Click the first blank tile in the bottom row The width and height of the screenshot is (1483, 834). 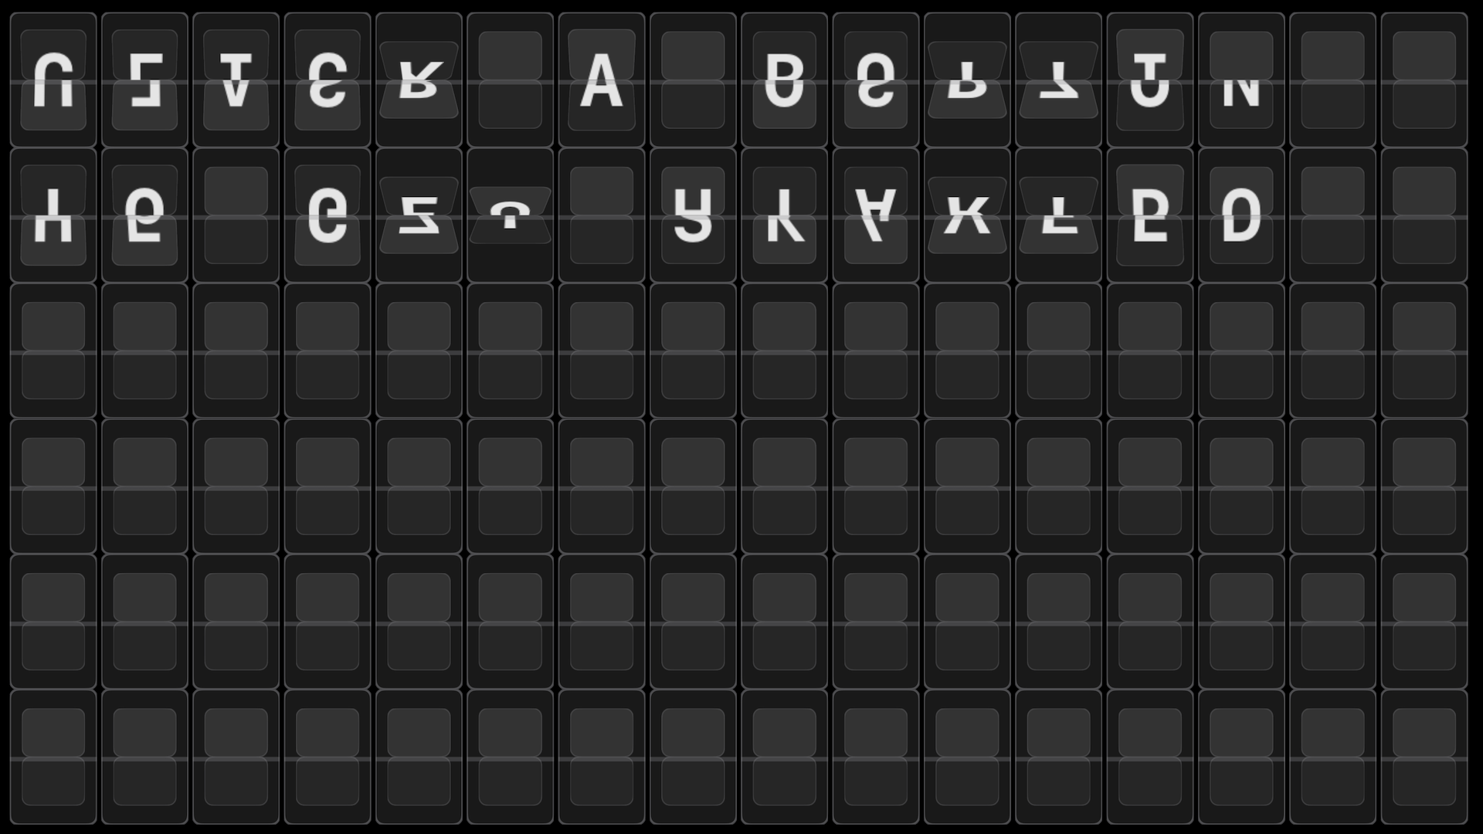[53, 757]
